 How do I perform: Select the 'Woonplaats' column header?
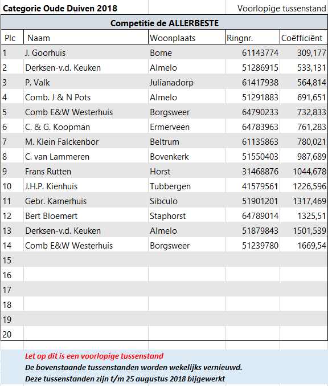[187, 38]
